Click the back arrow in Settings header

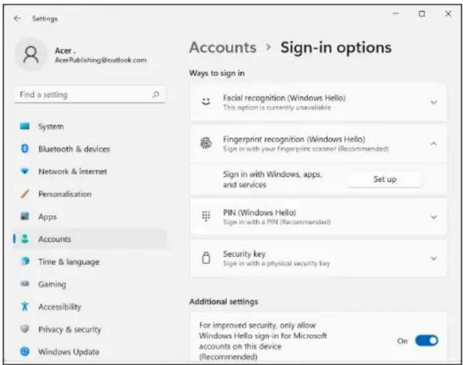point(18,19)
